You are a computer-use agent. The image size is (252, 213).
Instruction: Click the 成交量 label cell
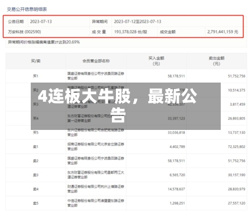point(99,32)
